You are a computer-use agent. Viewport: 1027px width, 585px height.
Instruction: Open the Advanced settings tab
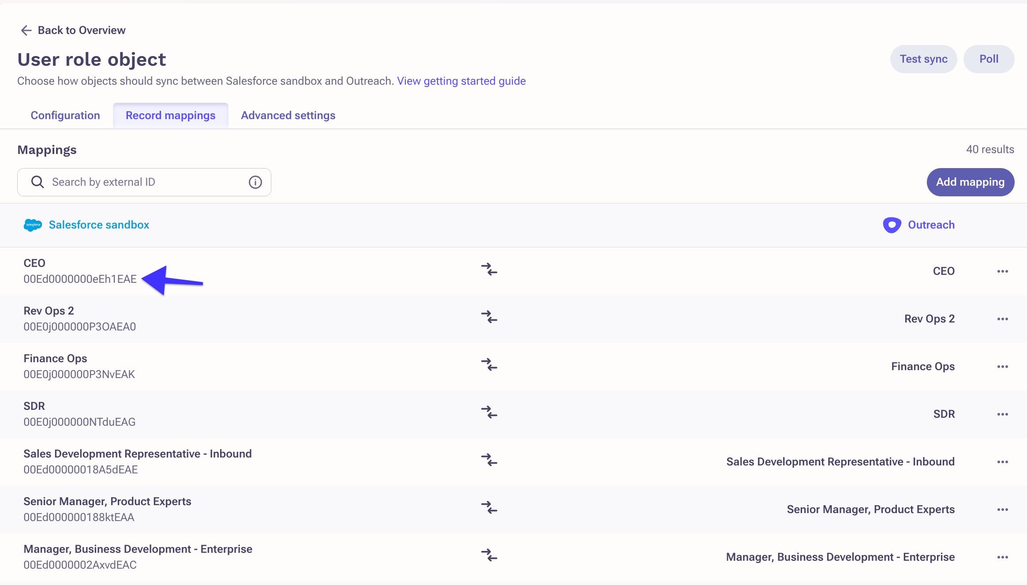(288, 116)
